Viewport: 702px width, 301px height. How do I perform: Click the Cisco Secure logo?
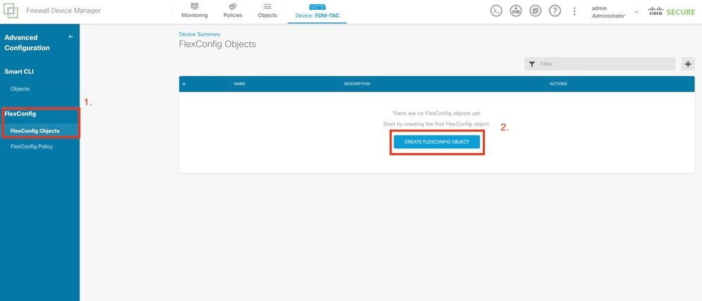pyautogui.click(x=672, y=12)
